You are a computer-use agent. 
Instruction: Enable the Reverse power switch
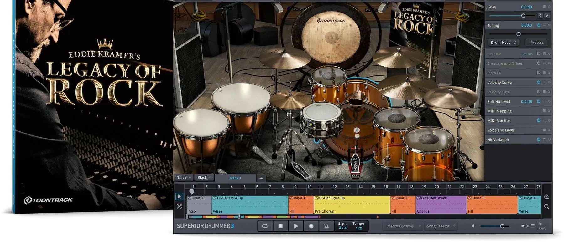[539, 54]
